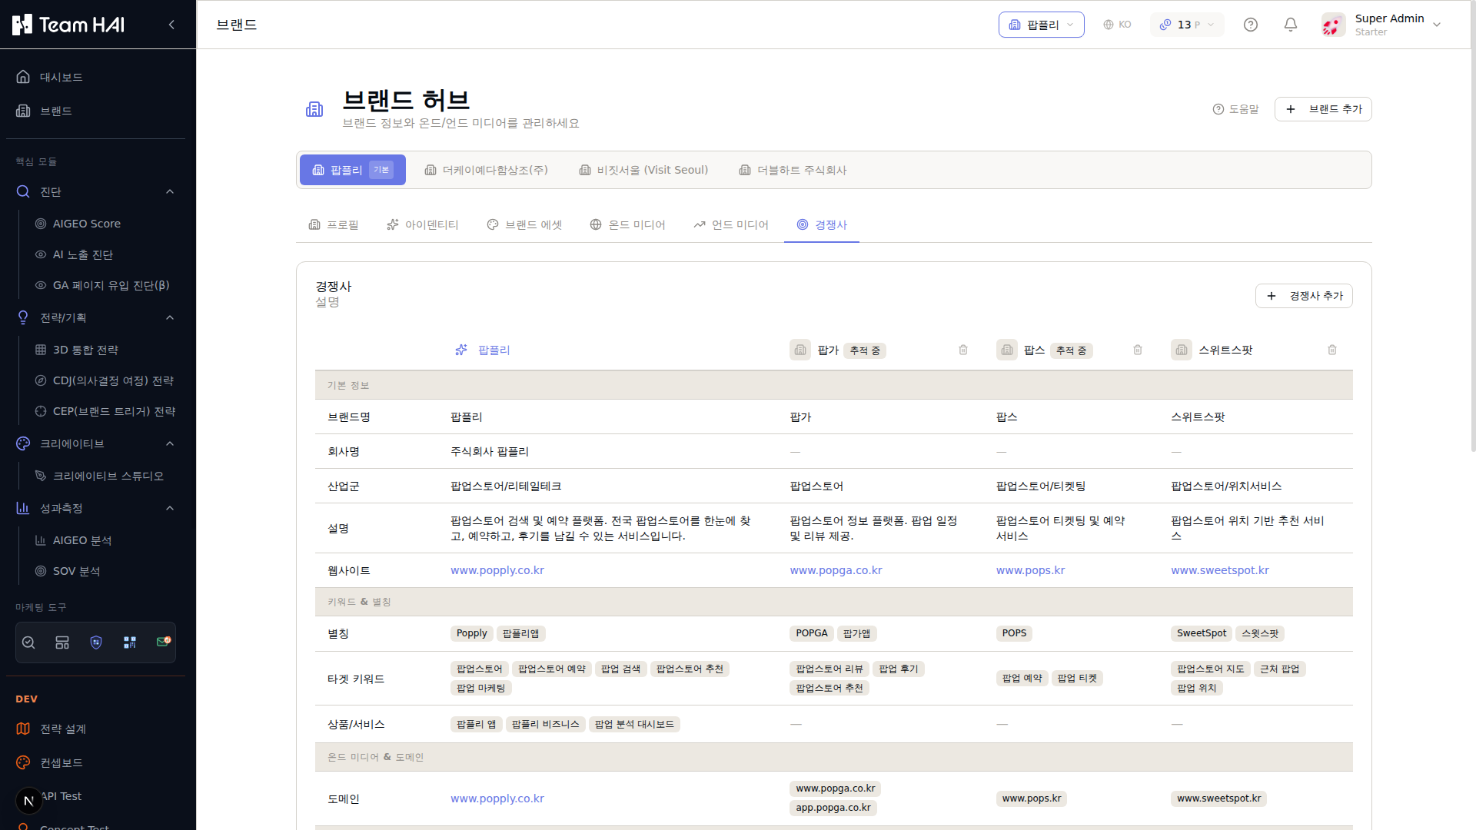
Task: Open the 13 P points dropdown
Action: coord(1187,25)
